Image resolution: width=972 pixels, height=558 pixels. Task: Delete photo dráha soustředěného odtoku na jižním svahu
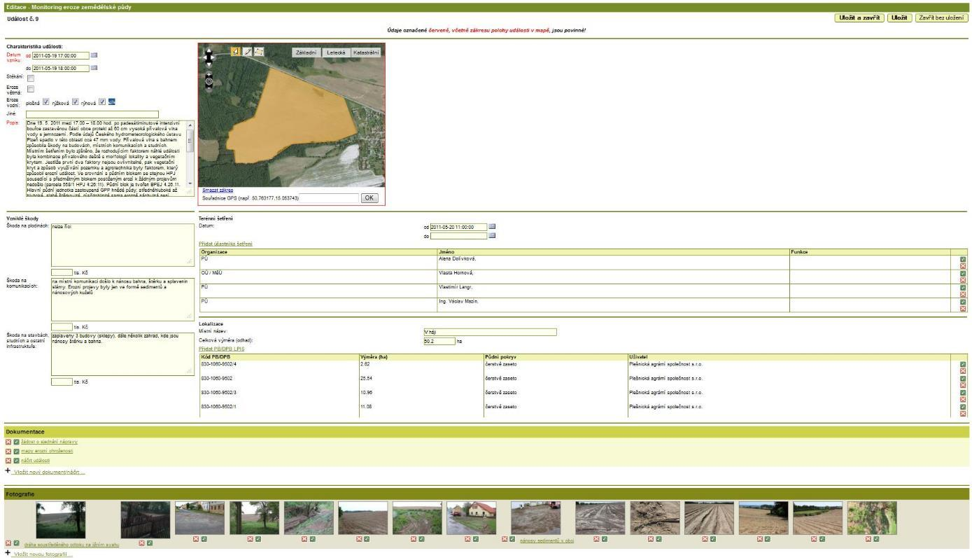tap(8, 543)
